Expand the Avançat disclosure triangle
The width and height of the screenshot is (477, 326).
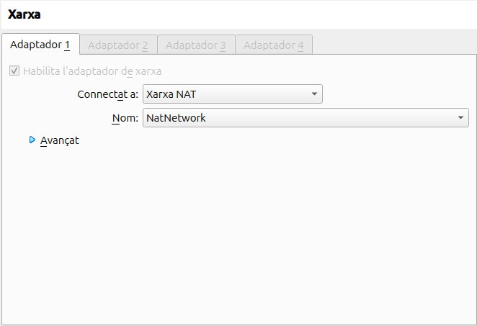coord(32,140)
